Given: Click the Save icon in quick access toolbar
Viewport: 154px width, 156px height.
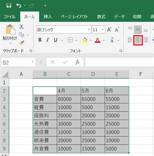Looking at the screenshot, I should click(x=9, y=6).
